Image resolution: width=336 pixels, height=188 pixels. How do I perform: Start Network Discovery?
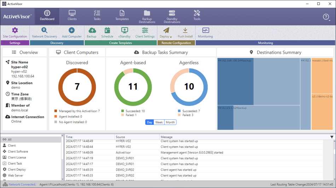point(44,33)
